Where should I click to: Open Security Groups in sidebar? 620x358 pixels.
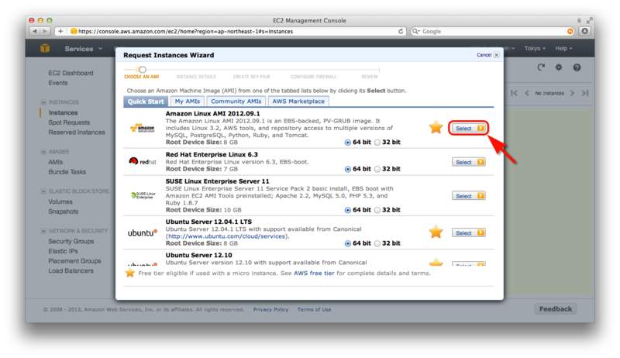[71, 242]
